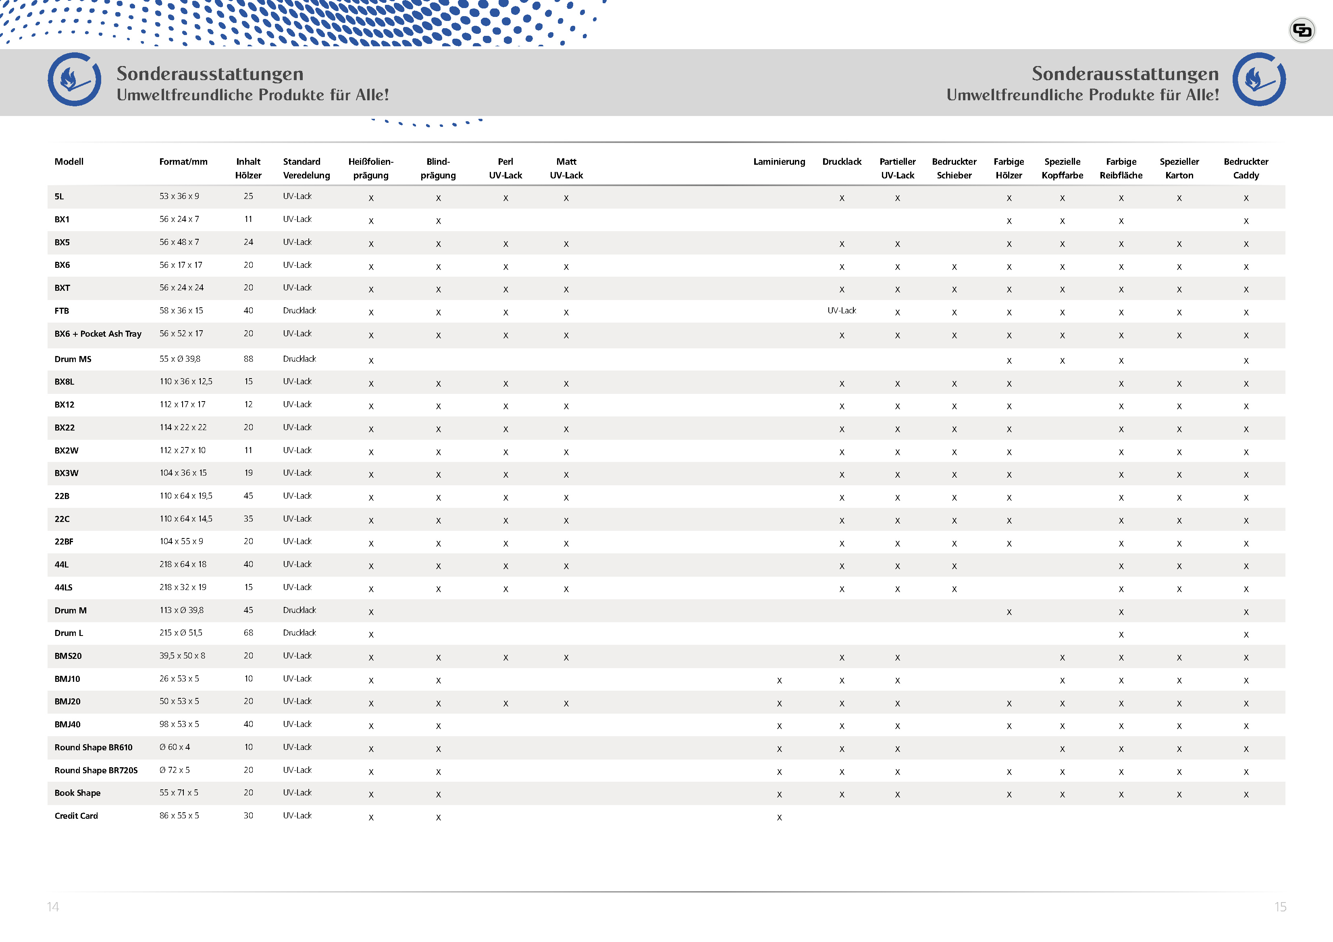Viewport: 1333px width, 942px height.
Task: Select the BX6 + Pocket Ash Tray label
Action: click(98, 334)
